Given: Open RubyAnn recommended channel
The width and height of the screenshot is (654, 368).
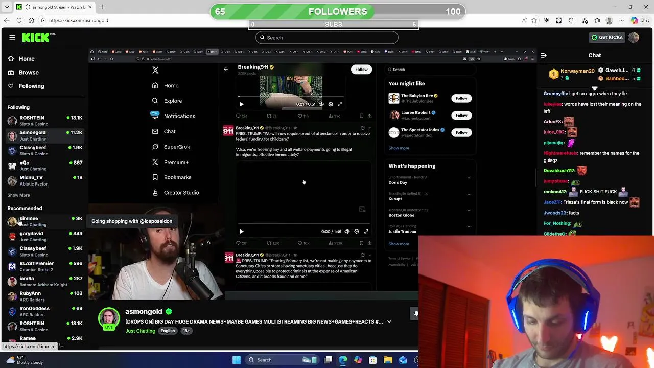Looking at the screenshot, I should pos(45,296).
